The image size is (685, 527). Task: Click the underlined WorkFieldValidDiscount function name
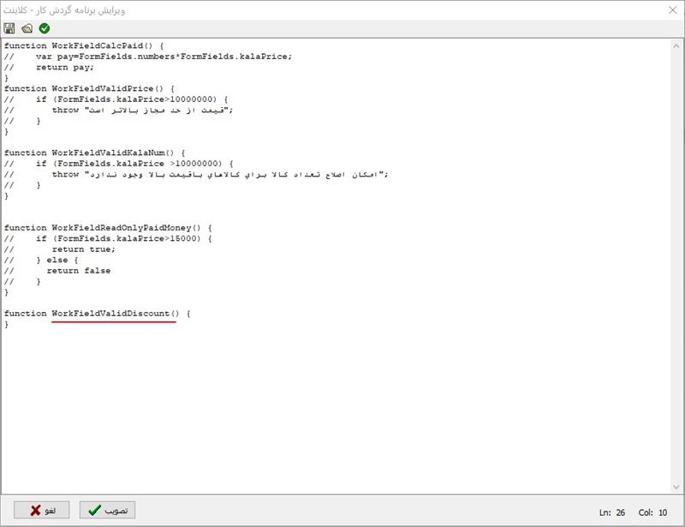click(114, 314)
